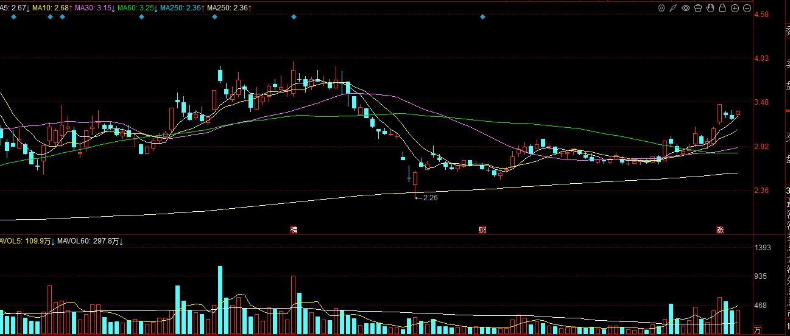Zoom in with the plus icon
Screen dimensions: 790x336
pos(735,8)
